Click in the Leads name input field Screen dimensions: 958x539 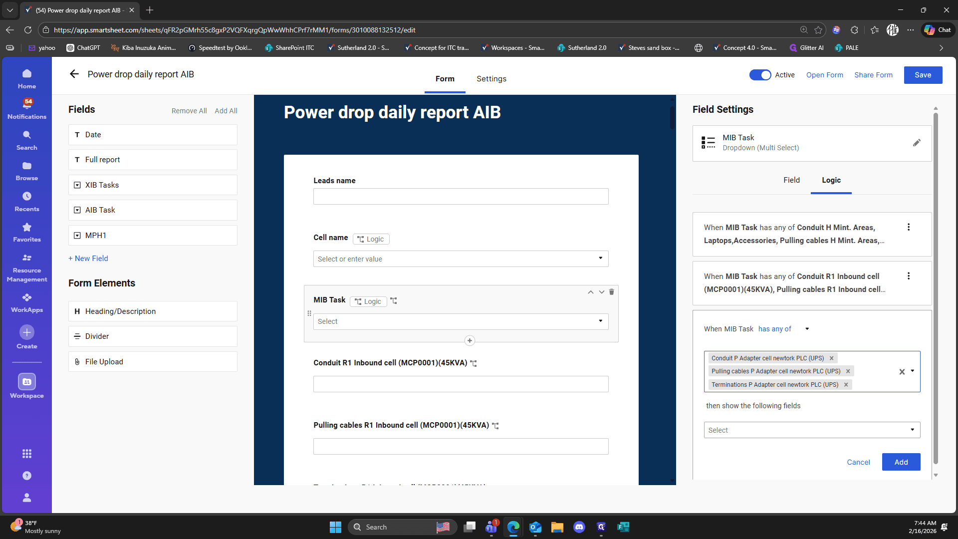point(461,196)
